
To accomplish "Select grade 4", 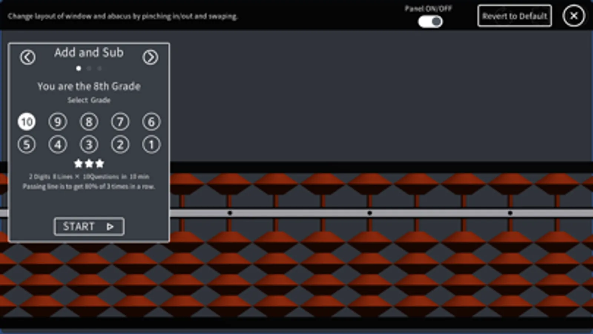I will [58, 144].
